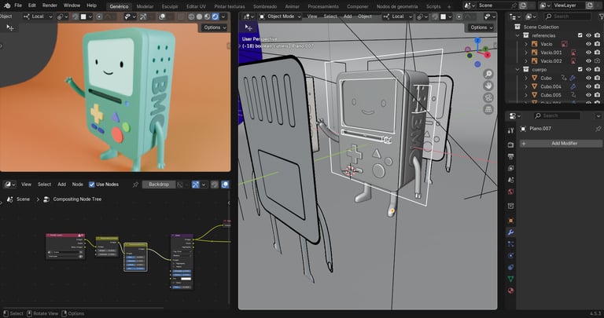Open the View Layer properties tab
Screen dimensions: 604x318
[x=510, y=168]
